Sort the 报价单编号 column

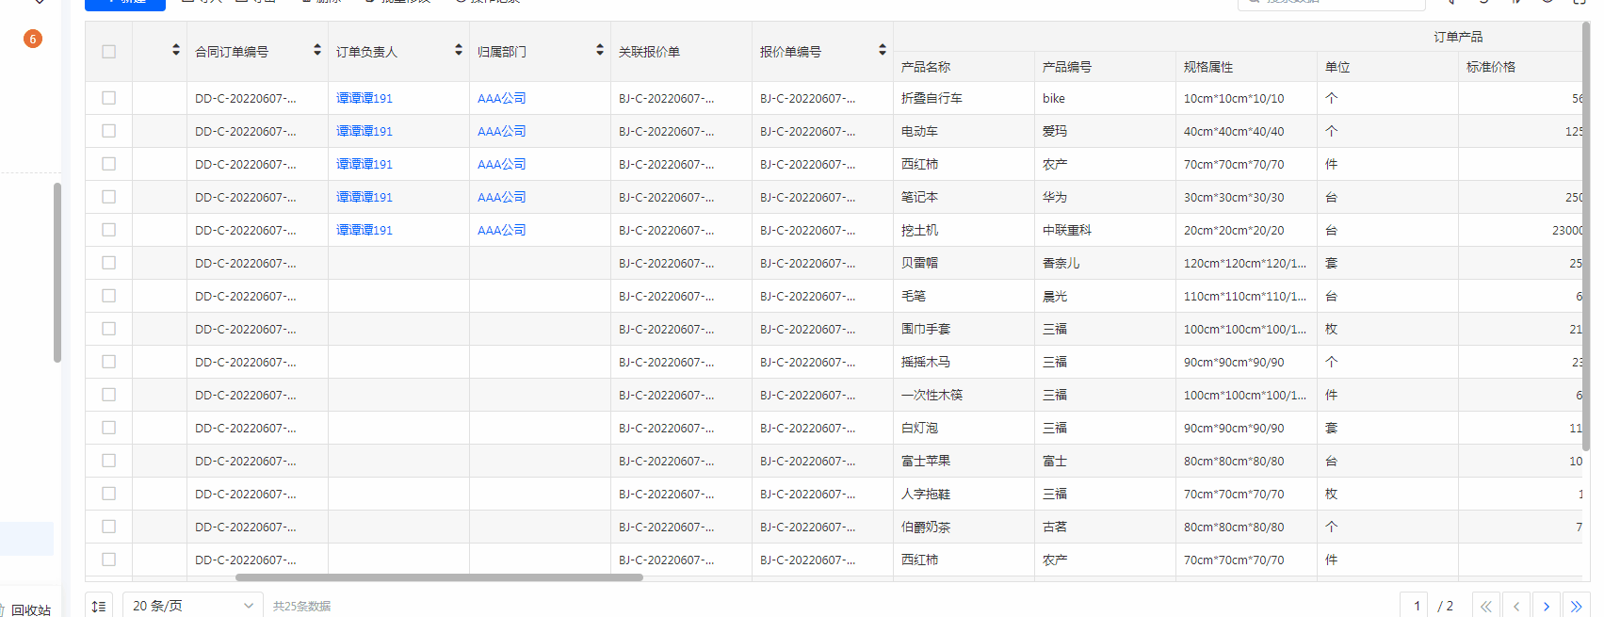click(883, 51)
